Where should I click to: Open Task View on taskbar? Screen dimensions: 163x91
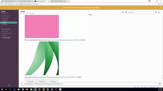pyautogui.click(x=10, y=89)
